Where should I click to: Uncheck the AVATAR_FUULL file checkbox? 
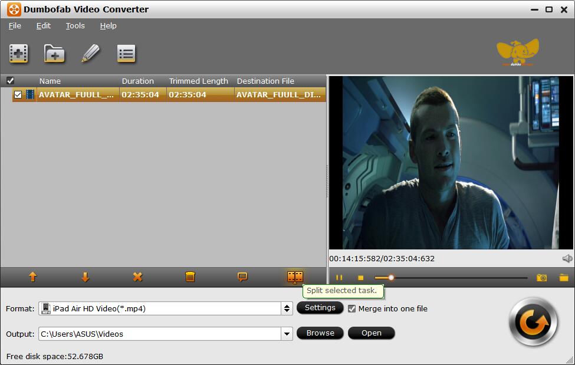point(18,94)
